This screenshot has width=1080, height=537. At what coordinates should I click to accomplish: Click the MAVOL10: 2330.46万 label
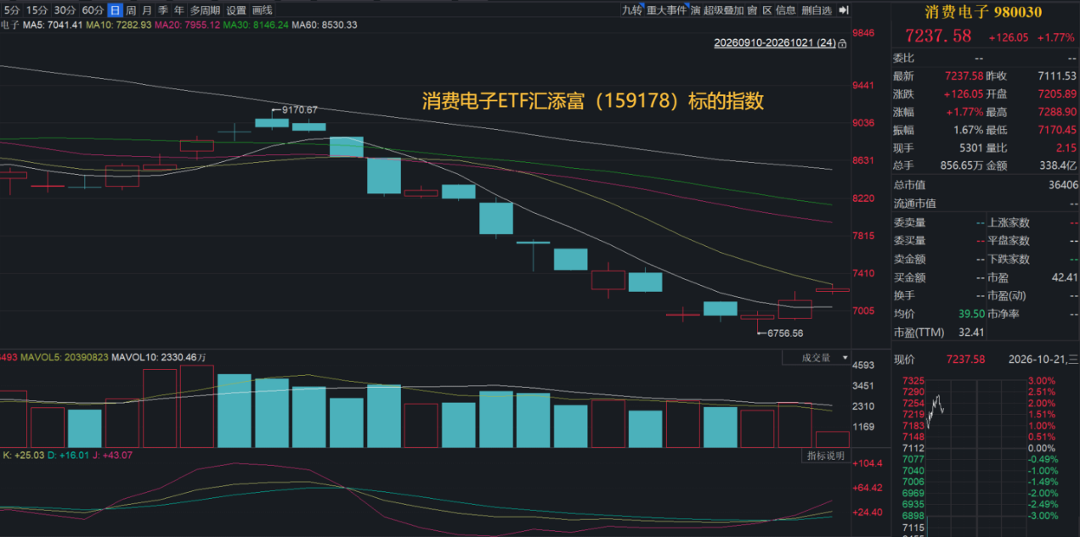pos(161,359)
